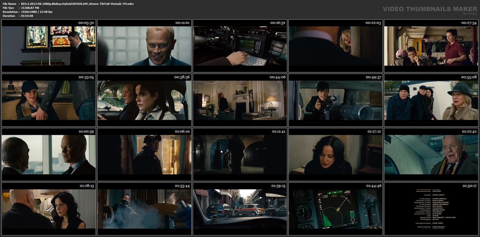Screen dimensions: 480x237
Task: Select the thumbnail at 00:33:05
Action: (x=49, y=100)
